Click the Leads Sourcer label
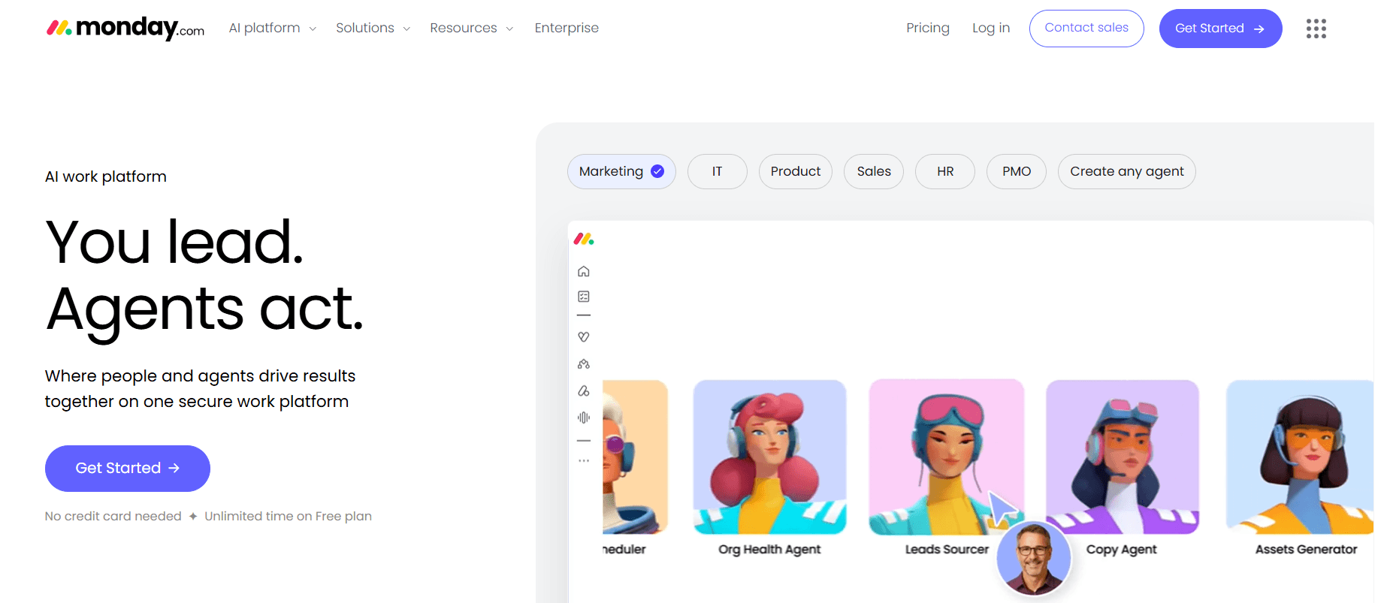Screen dimensions: 1390x603 (947, 550)
